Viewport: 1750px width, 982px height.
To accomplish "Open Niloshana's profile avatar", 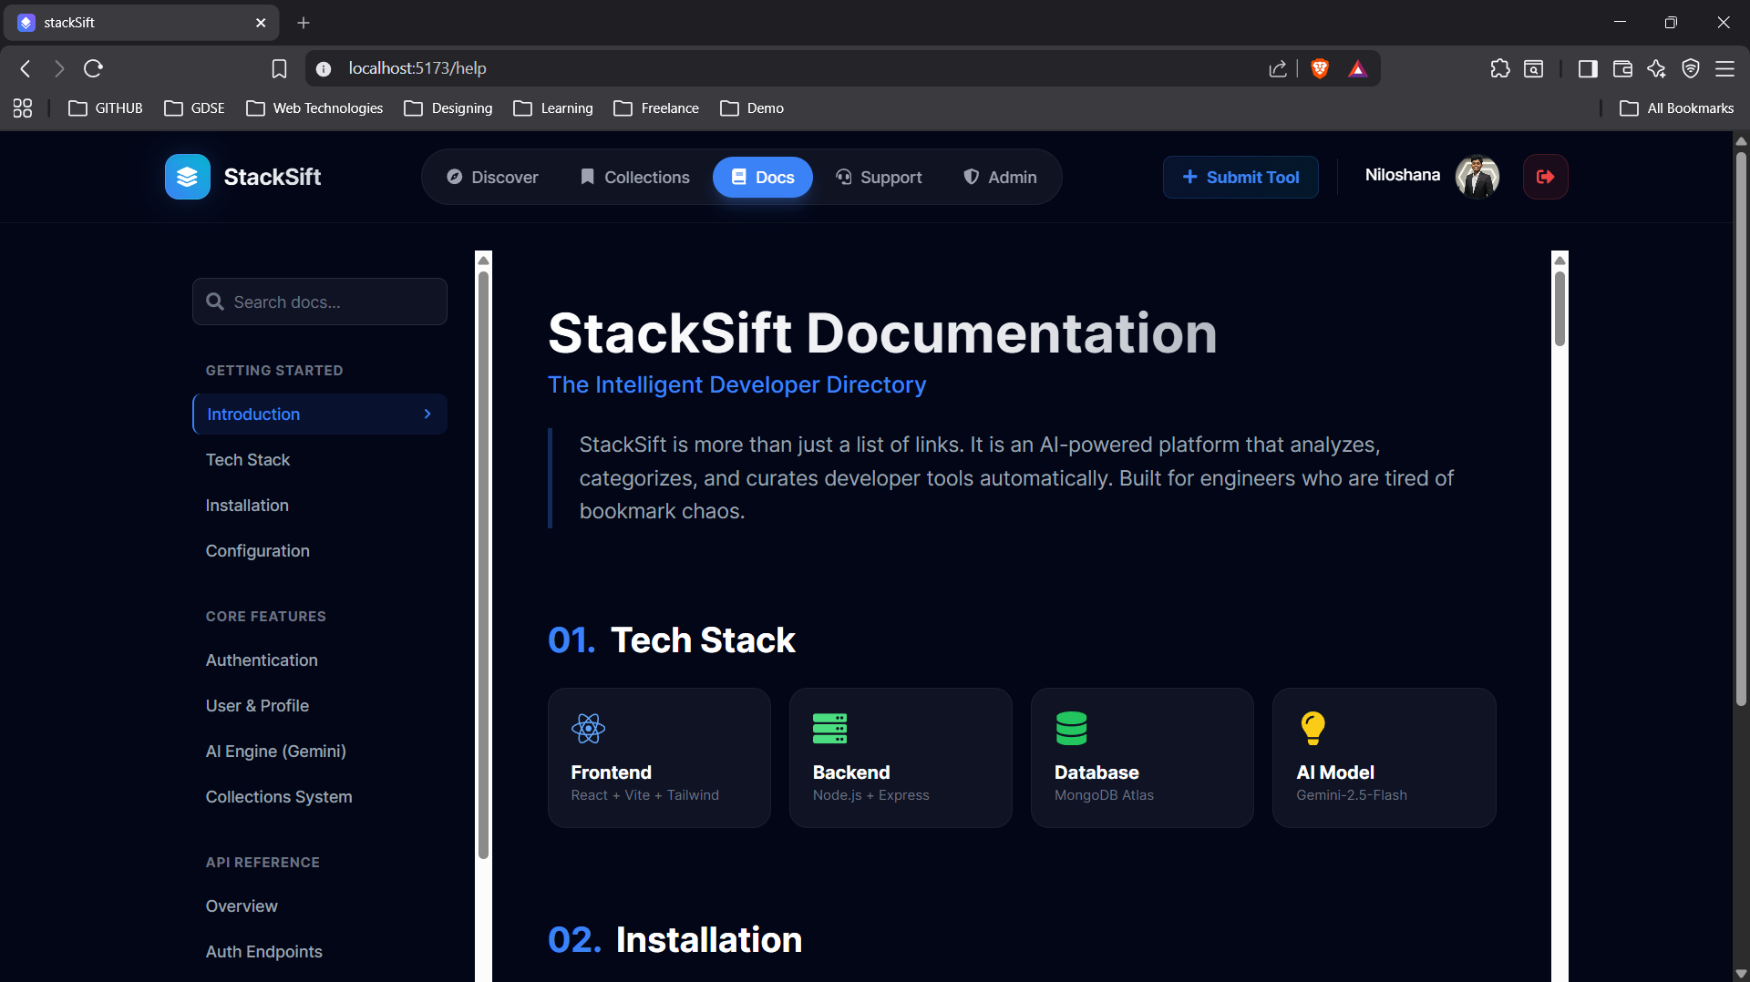I will click(1477, 177).
